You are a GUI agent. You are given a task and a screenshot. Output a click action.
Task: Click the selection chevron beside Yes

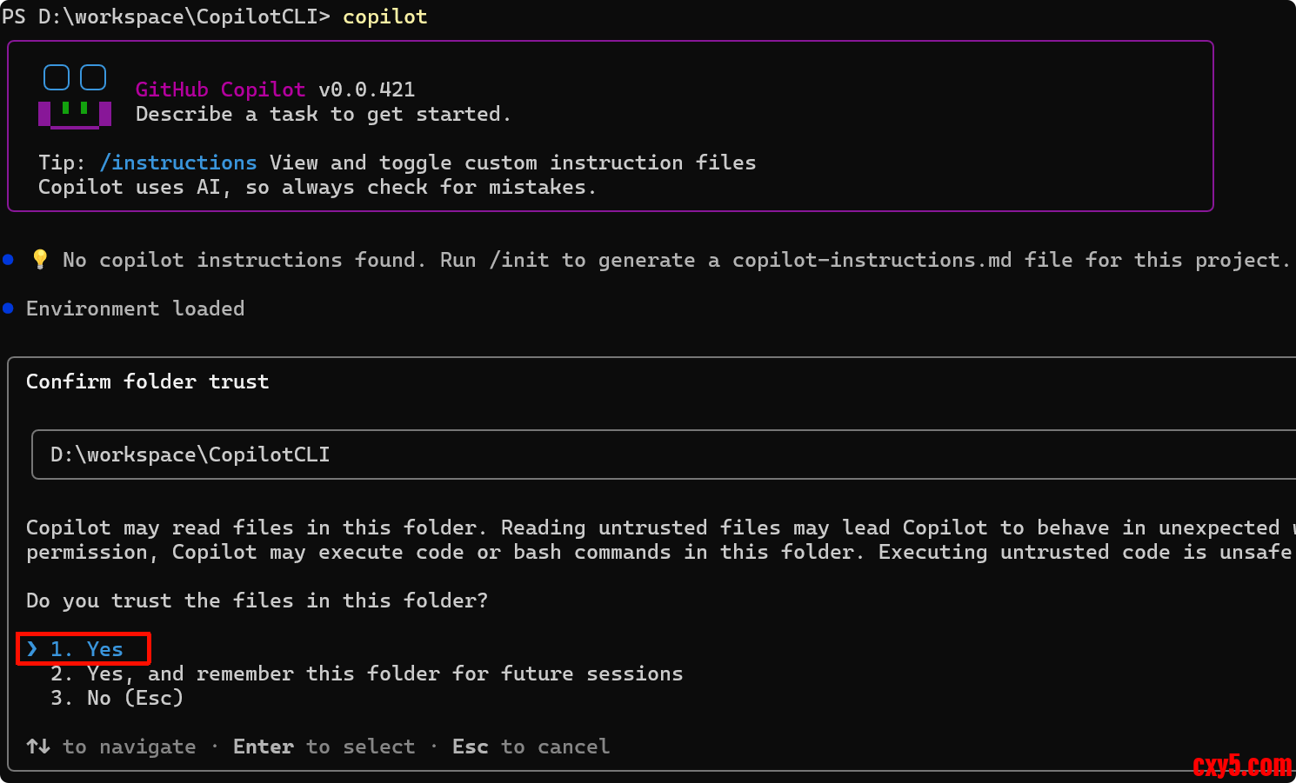click(x=32, y=648)
